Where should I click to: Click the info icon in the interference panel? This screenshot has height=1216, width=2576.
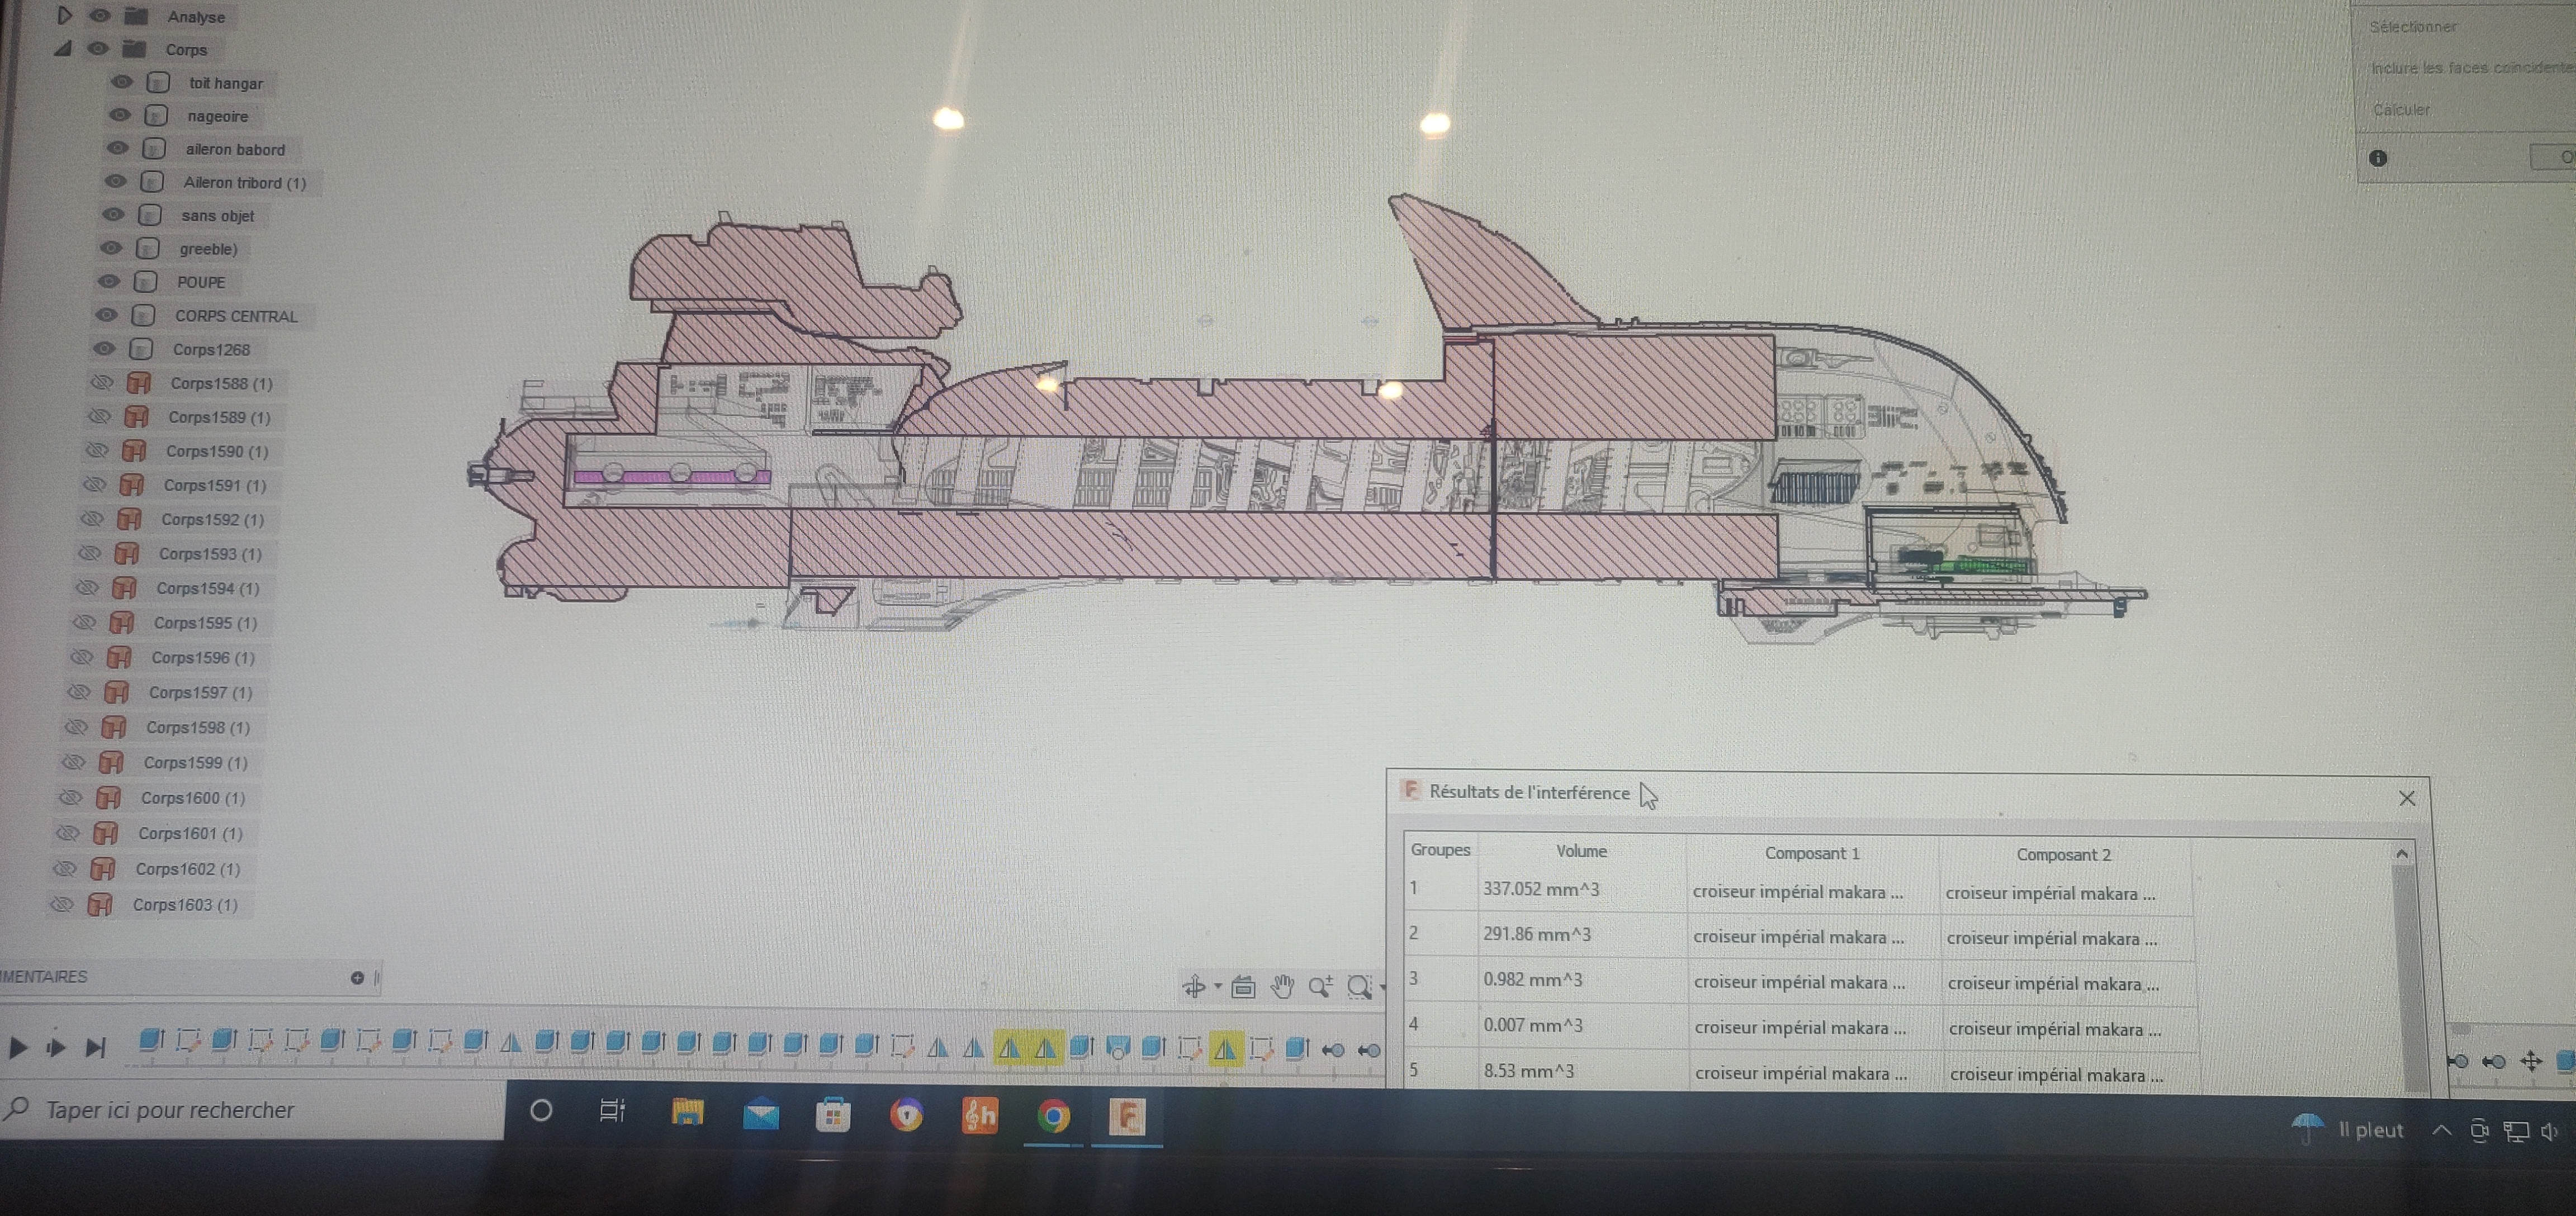tap(2378, 158)
